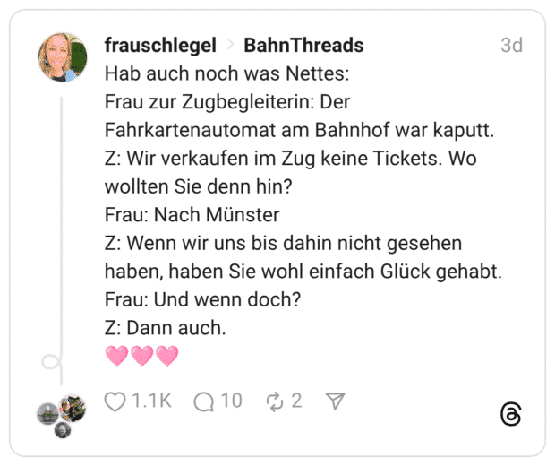Click the chevron arrow beside frauschlegel
The image size is (555, 466).
point(230,46)
